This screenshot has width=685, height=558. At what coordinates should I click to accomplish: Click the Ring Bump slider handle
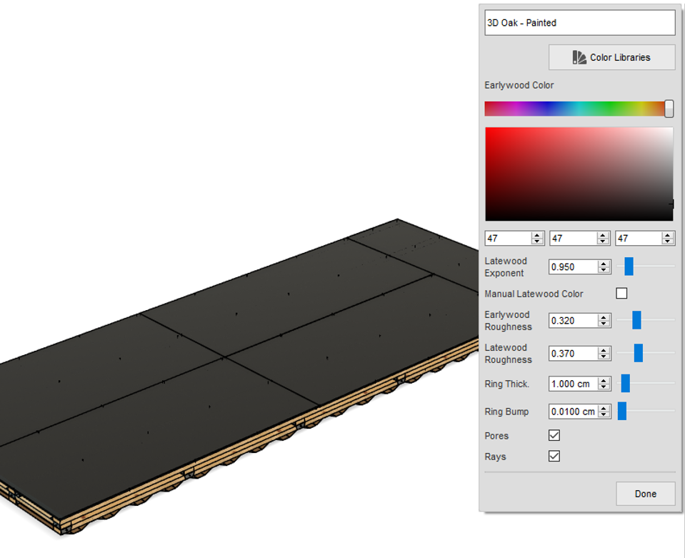622,412
